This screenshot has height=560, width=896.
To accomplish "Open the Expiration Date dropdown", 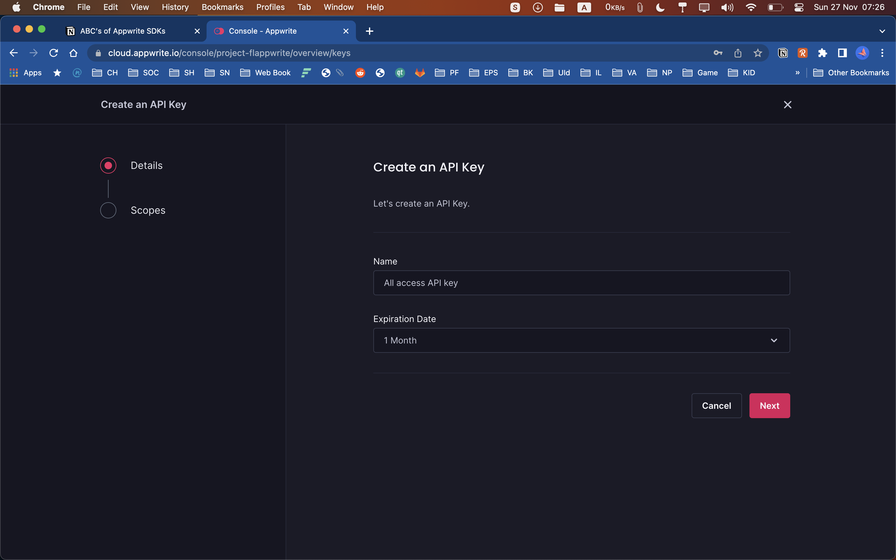I will (x=581, y=340).
